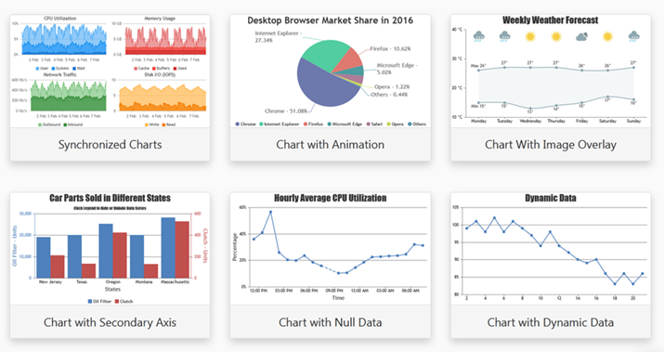This screenshot has width=664, height=352.
Task: Toggle the Oil Filter legend series
Action: pyautogui.click(x=99, y=301)
